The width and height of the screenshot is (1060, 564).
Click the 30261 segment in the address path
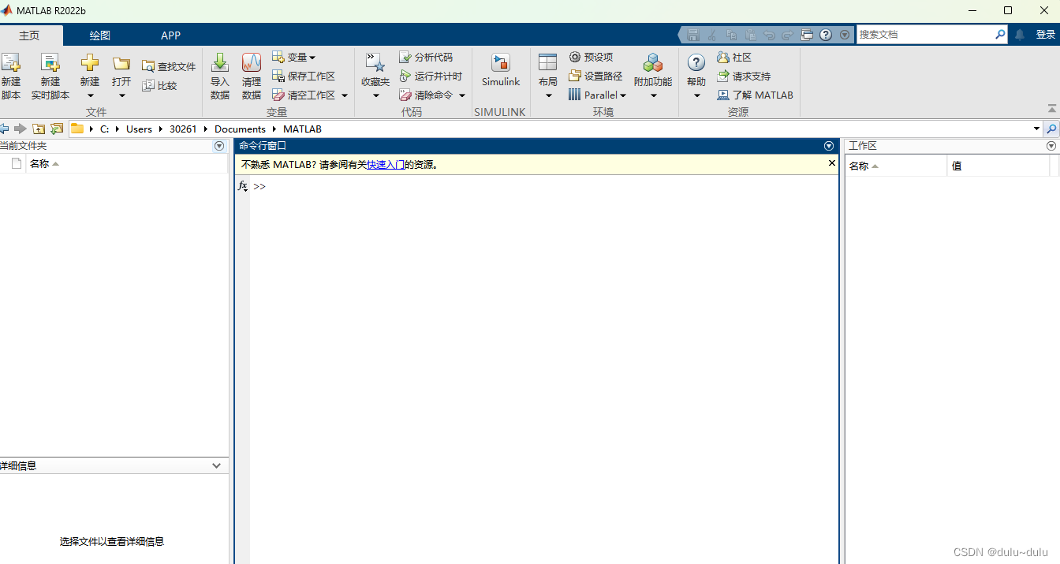183,129
